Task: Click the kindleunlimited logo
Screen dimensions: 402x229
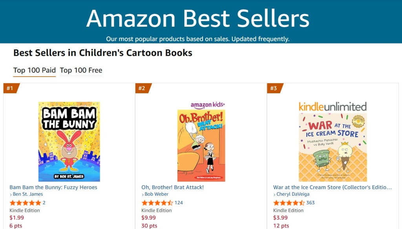Action: [333, 106]
